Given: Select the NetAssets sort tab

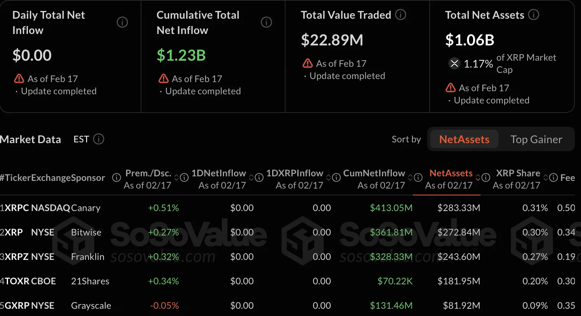Looking at the screenshot, I should click(464, 139).
